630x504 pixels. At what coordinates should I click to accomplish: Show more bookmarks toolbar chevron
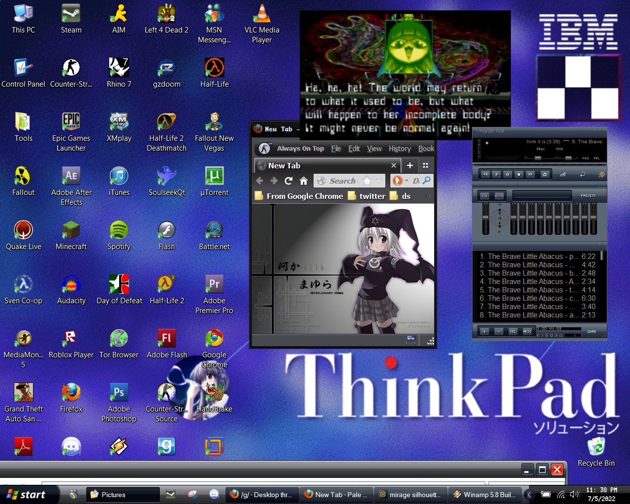coord(428,196)
